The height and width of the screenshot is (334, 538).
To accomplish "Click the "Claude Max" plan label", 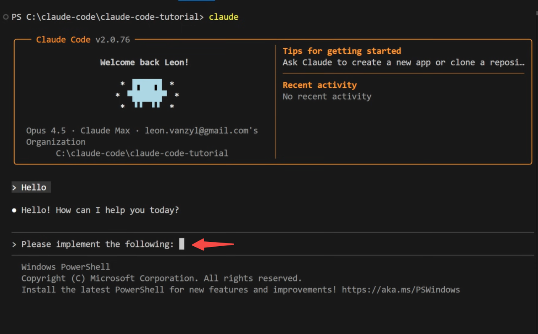I will (x=105, y=130).
